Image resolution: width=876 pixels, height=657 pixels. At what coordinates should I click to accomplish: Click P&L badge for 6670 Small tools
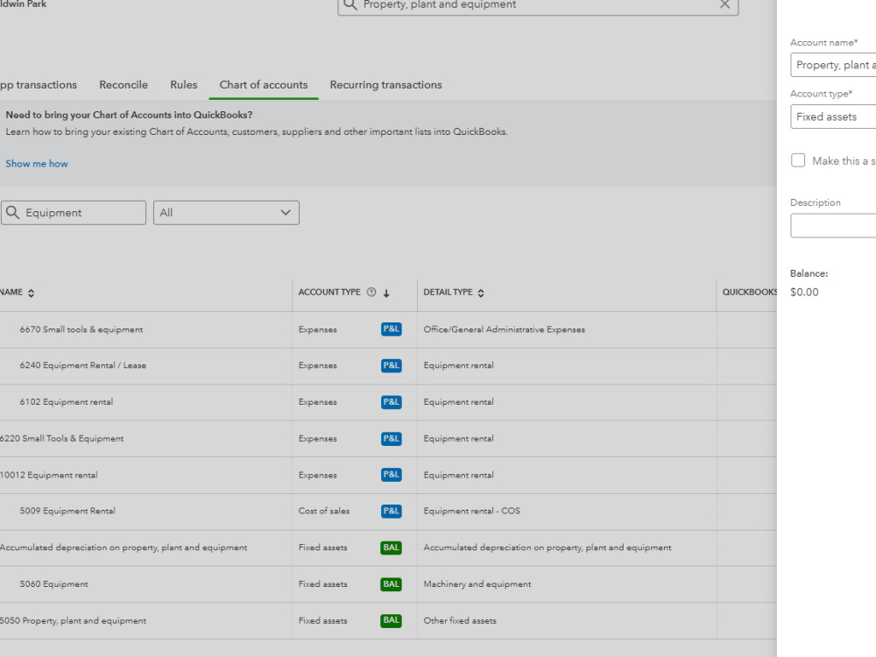pyautogui.click(x=391, y=329)
